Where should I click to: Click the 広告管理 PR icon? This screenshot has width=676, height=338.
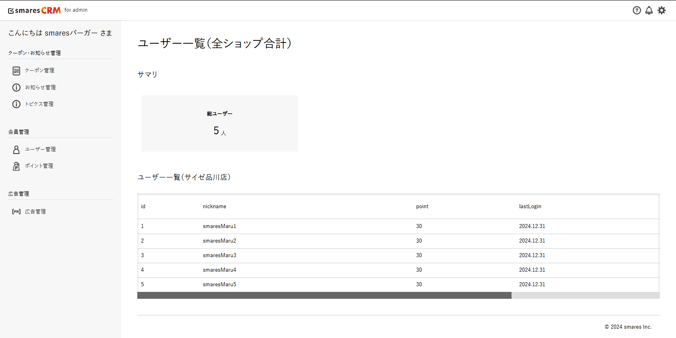tap(16, 211)
